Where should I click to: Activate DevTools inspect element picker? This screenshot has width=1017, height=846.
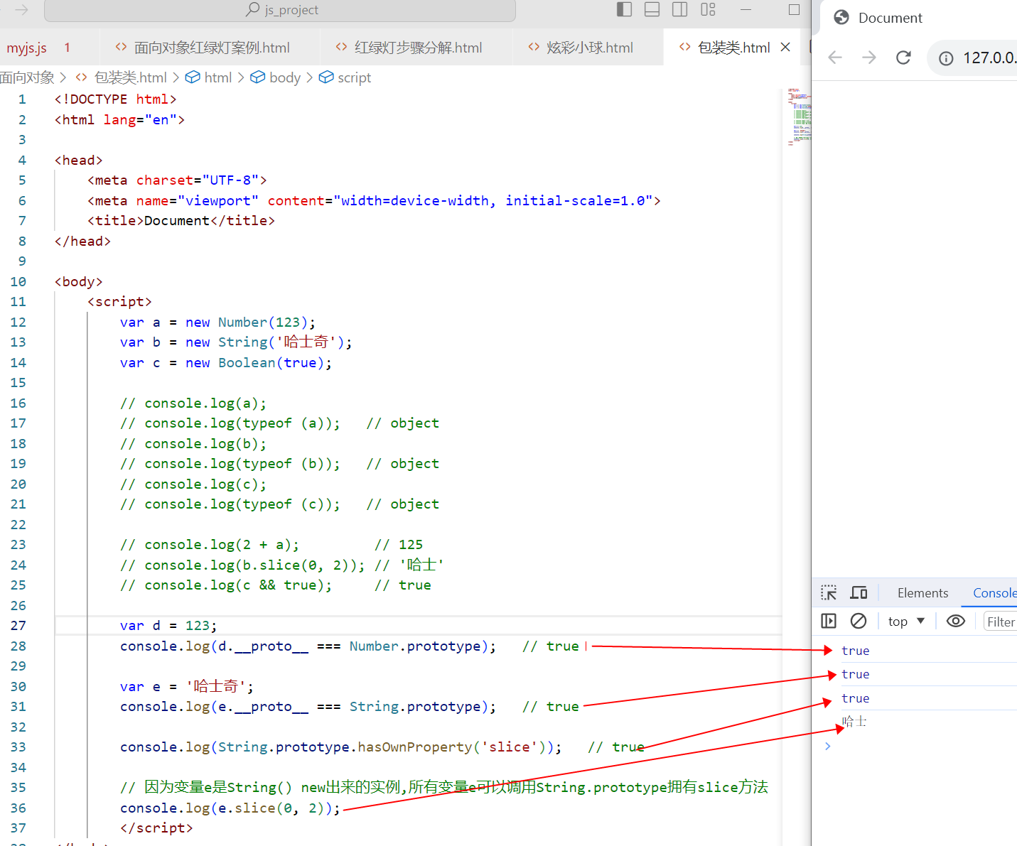click(x=829, y=592)
